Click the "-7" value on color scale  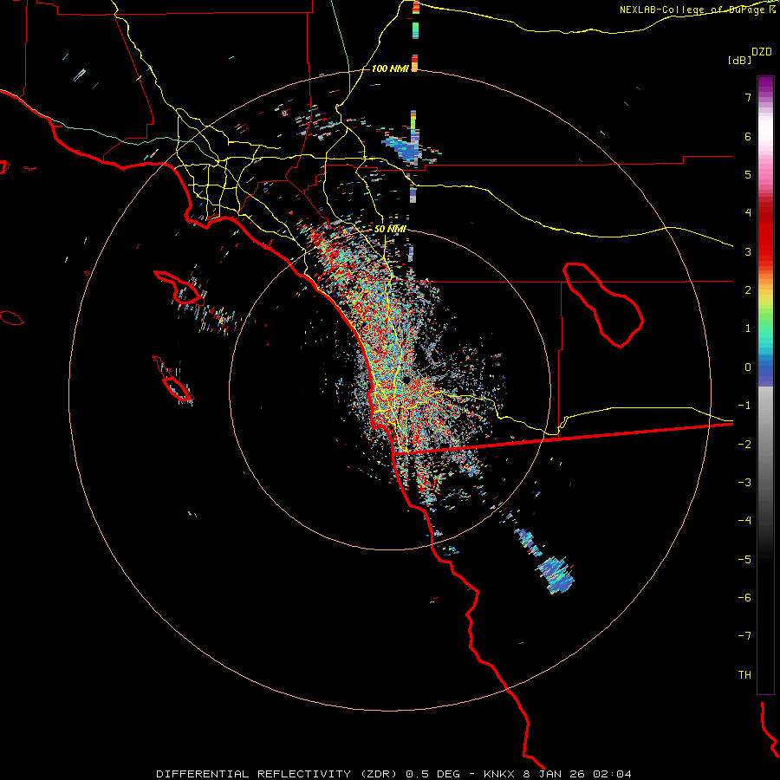pyautogui.click(x=744, y=636)
